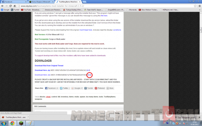Open the Teen Wolf 3. Sezon bookmark

click(x=94, y=10)
